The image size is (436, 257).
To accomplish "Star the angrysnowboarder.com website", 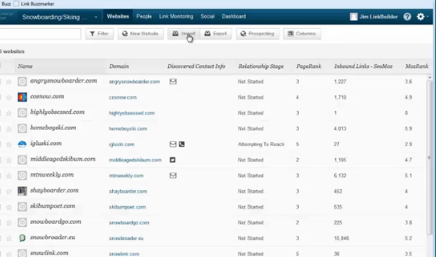I will (x=9, y=82).
